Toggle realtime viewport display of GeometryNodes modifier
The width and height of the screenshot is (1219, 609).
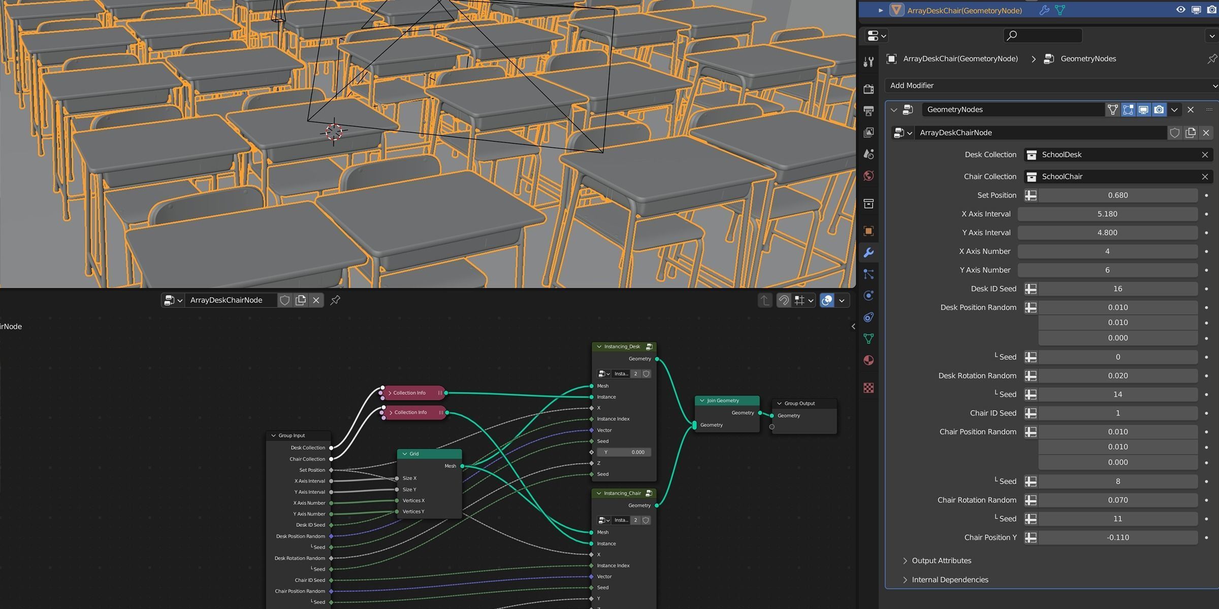(x=1143, y=110)
